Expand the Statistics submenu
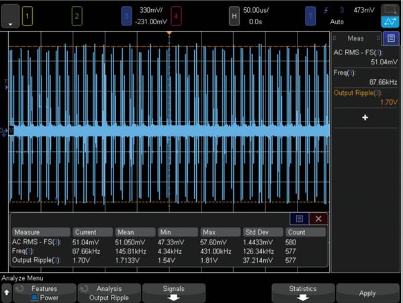403x303 pixels. [302, 292]
